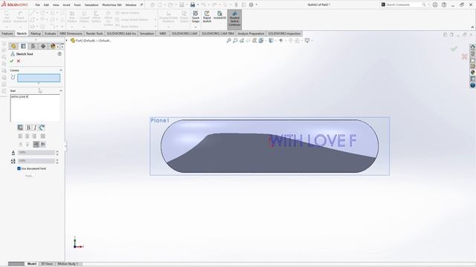The height and width of the screenshot is (267, 476).
Task: Toggle Bold text formatting
Action: tap(28, 128)
